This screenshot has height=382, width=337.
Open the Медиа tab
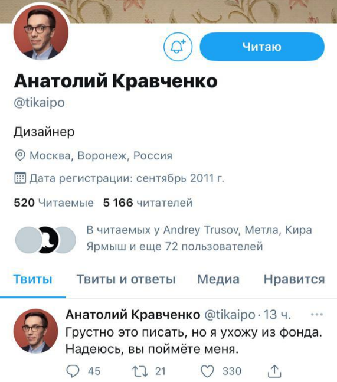(218, 279)
